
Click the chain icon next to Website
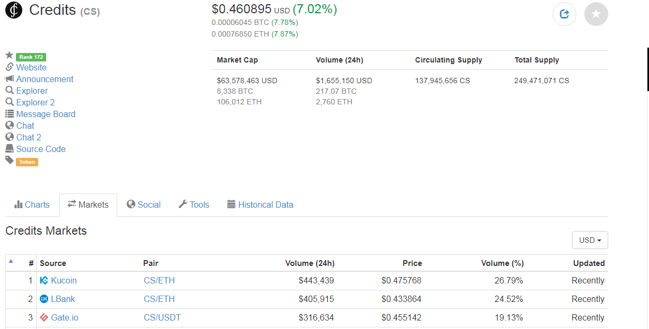(x=9, y=67)
